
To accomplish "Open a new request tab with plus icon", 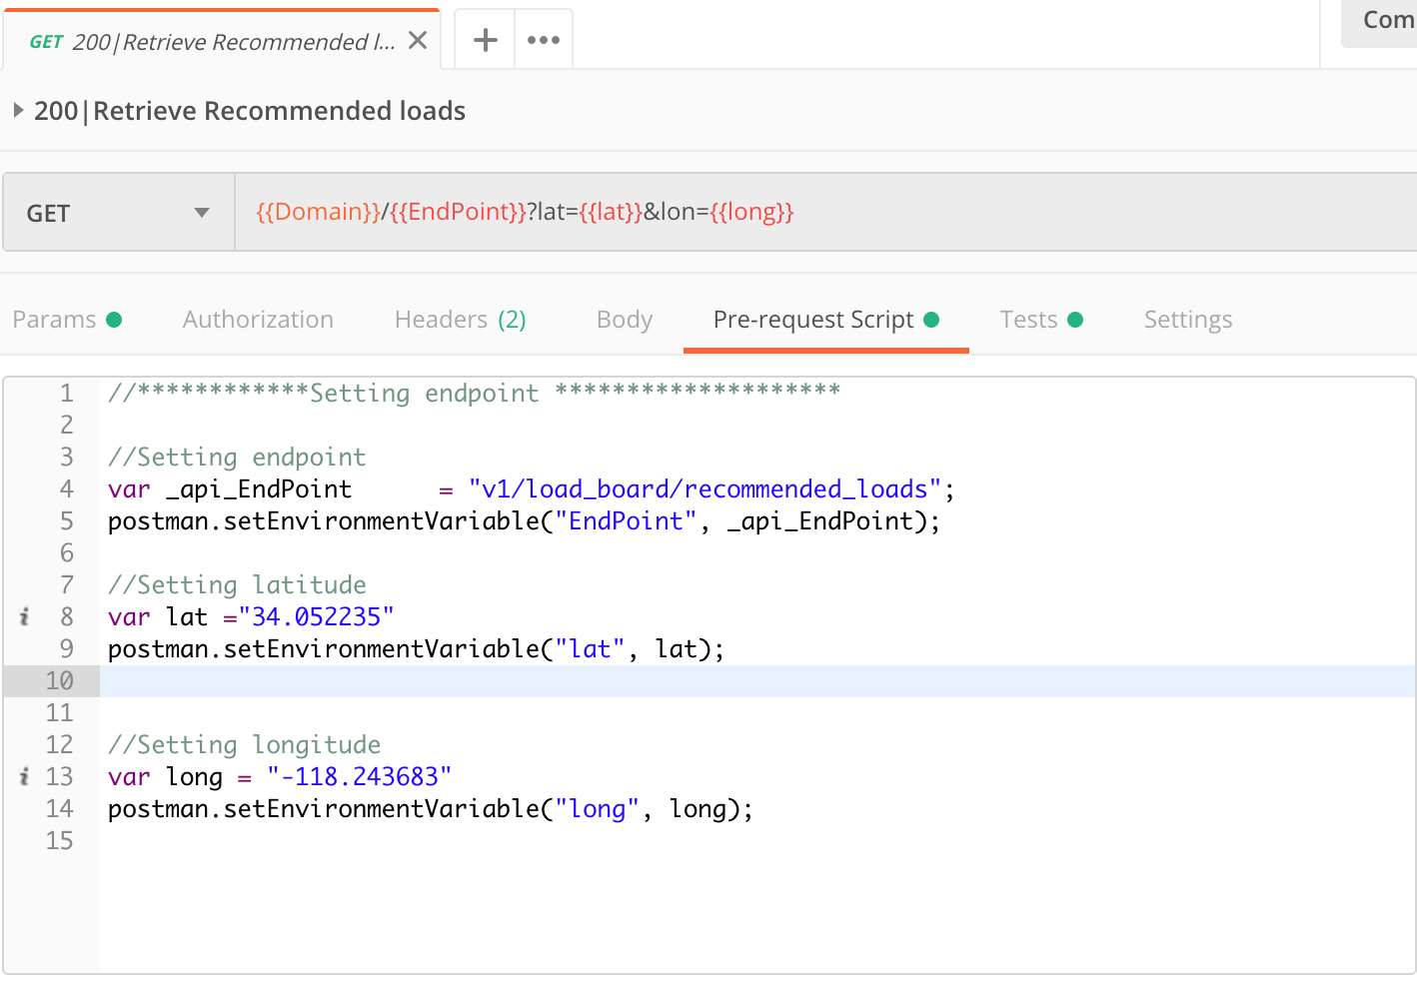I will [486, 40].
